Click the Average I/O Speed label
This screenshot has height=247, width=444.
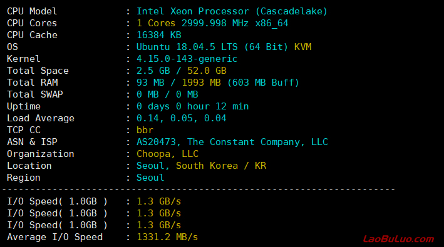point(54,237)
